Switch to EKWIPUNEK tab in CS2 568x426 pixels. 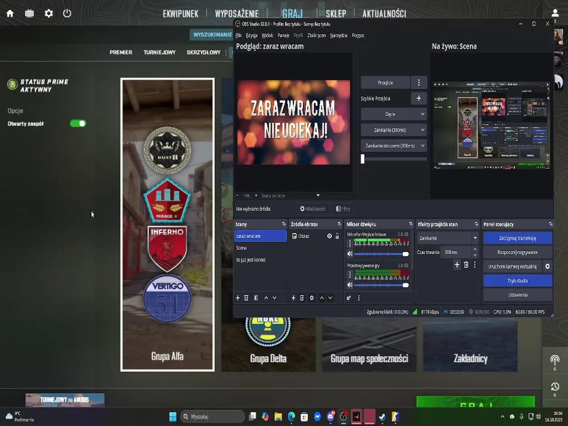(x=180, y=14)
